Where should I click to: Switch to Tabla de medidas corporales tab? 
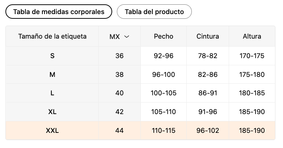coord(59,12)
